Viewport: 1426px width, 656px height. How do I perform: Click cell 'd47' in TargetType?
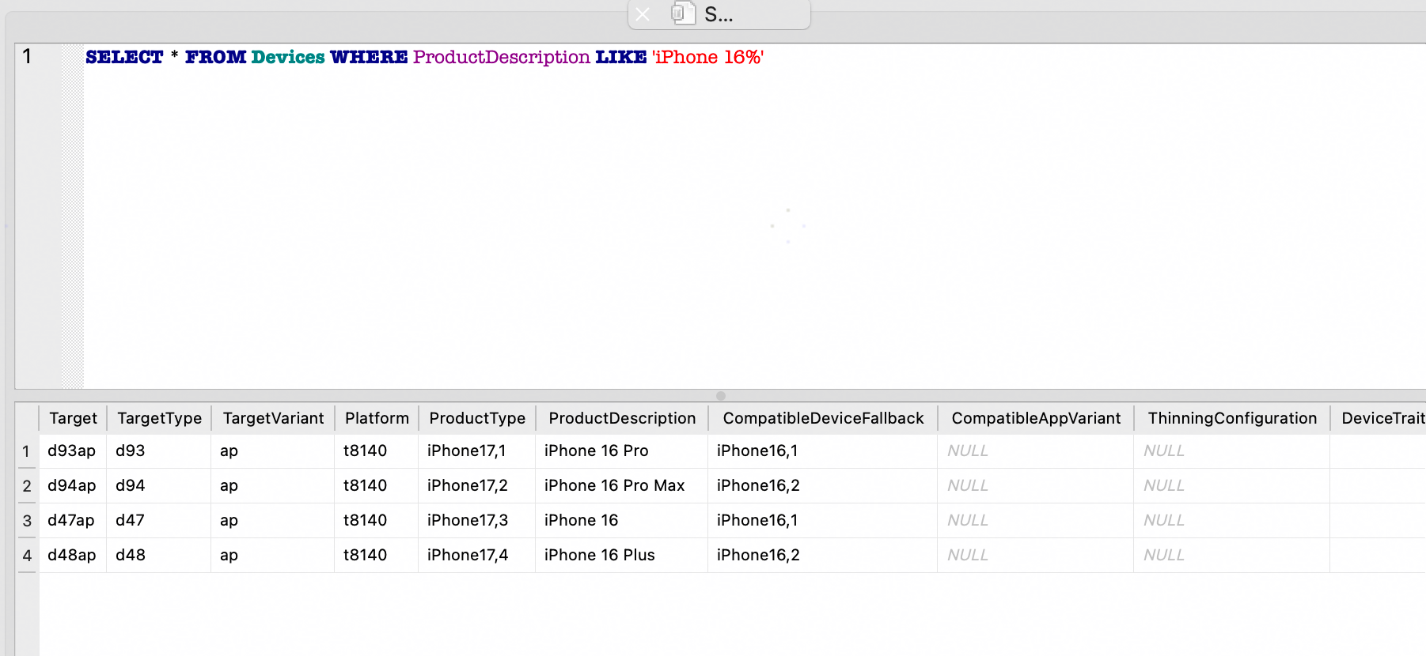click(159, 520)
